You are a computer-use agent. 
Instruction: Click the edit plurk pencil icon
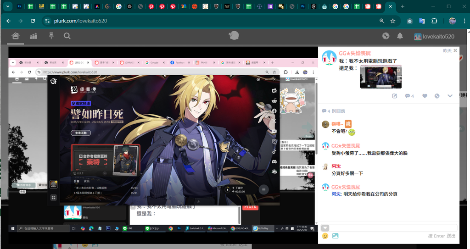click(x=394, y=96)
